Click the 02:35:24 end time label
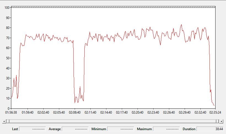This screenshot has height=134, width=226. click(215, 112)
